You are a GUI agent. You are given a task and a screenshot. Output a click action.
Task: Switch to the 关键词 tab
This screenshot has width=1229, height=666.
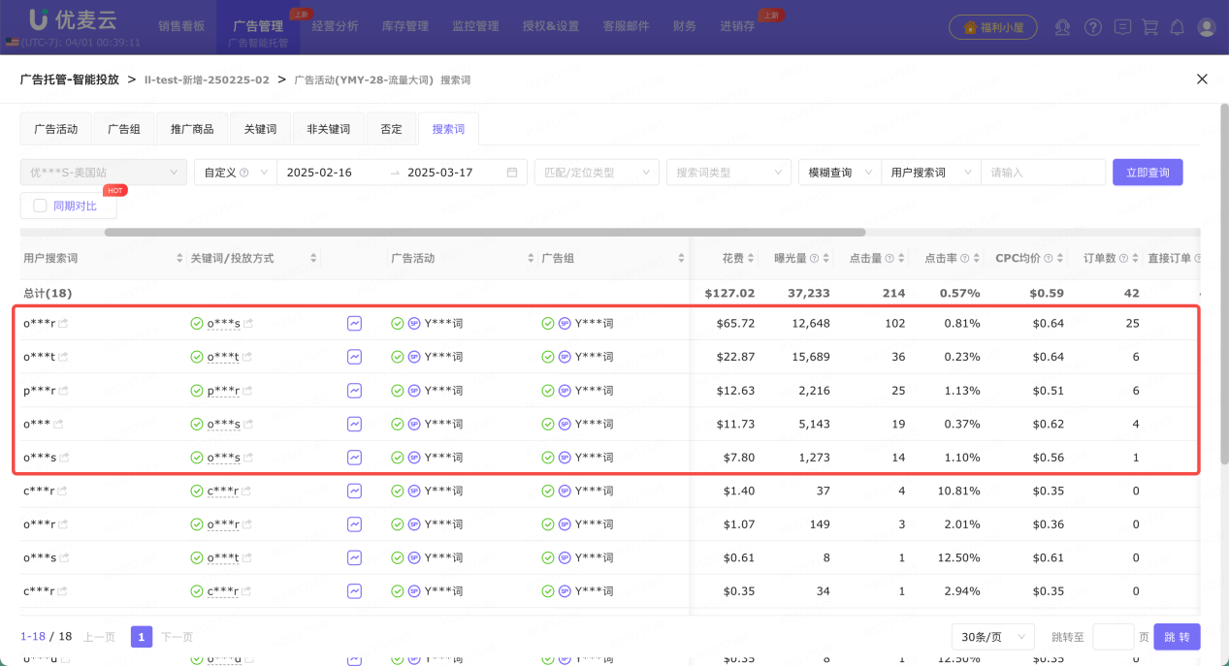[260, 129]
